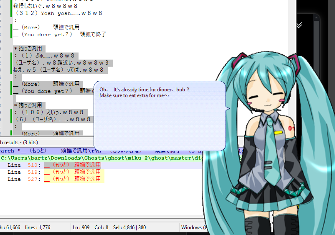Click the Miku ghost character's face
The height and width of the screenshot is (235, 335).
click(266, 92)
